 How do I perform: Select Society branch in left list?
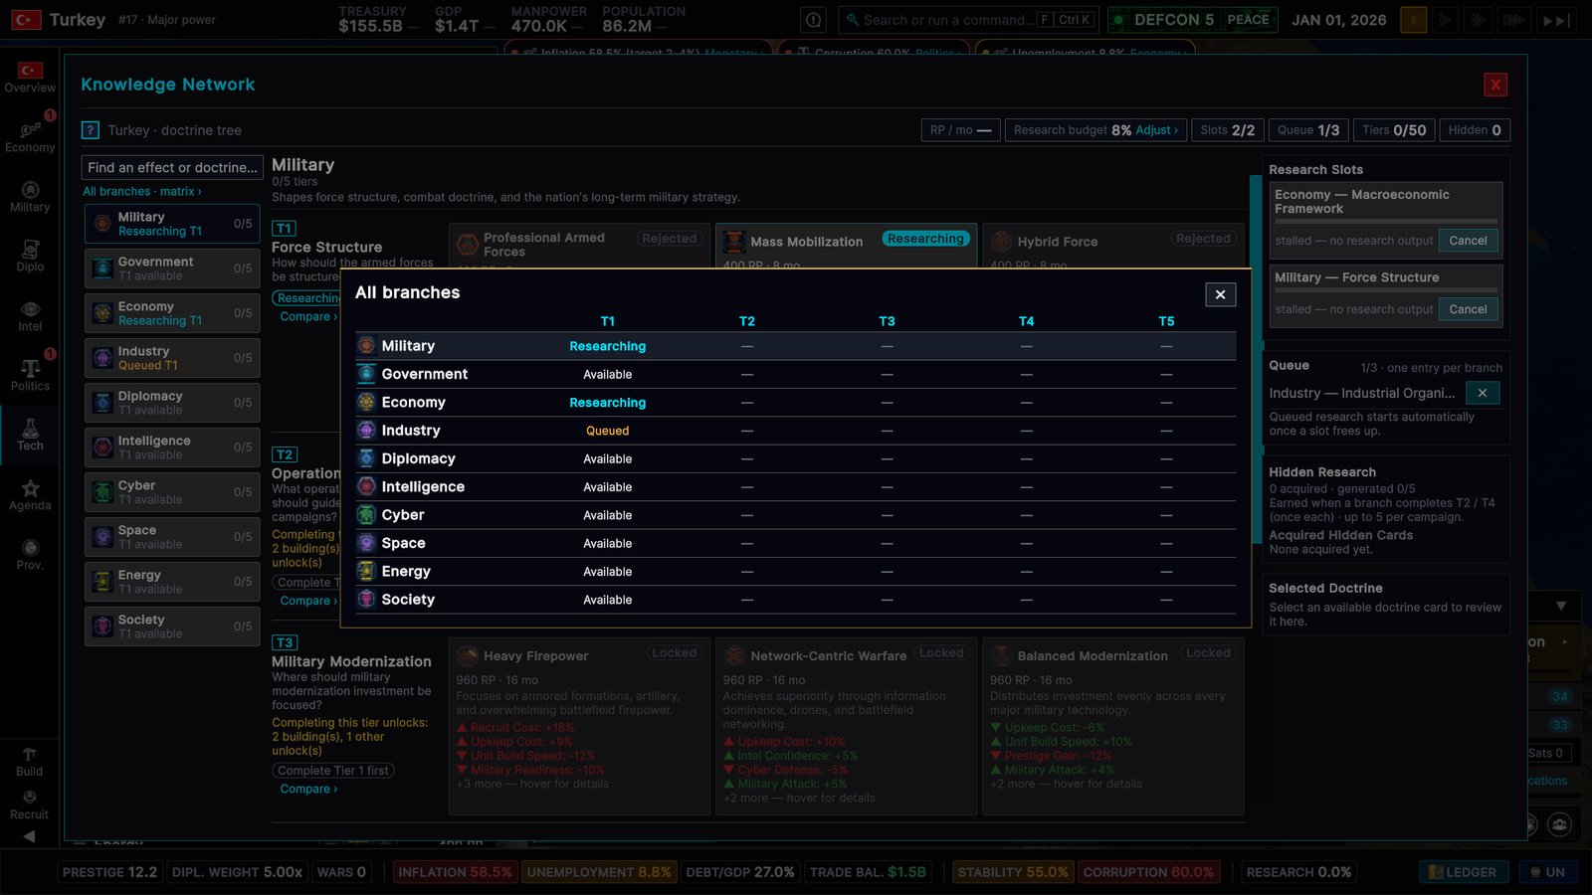[172, 626]
